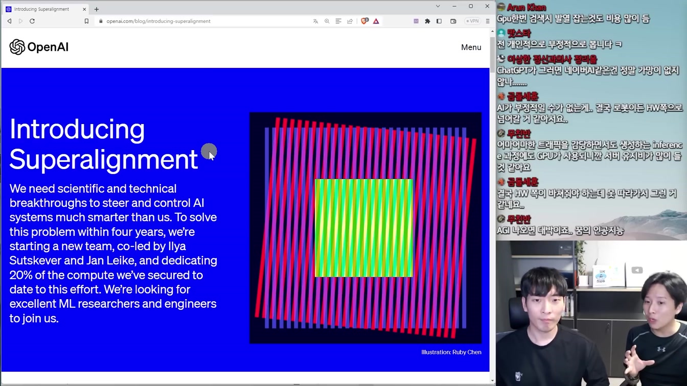Reload the Superalignment page
The width and height of the screenshot is (687, 386).
click(32, 21)
